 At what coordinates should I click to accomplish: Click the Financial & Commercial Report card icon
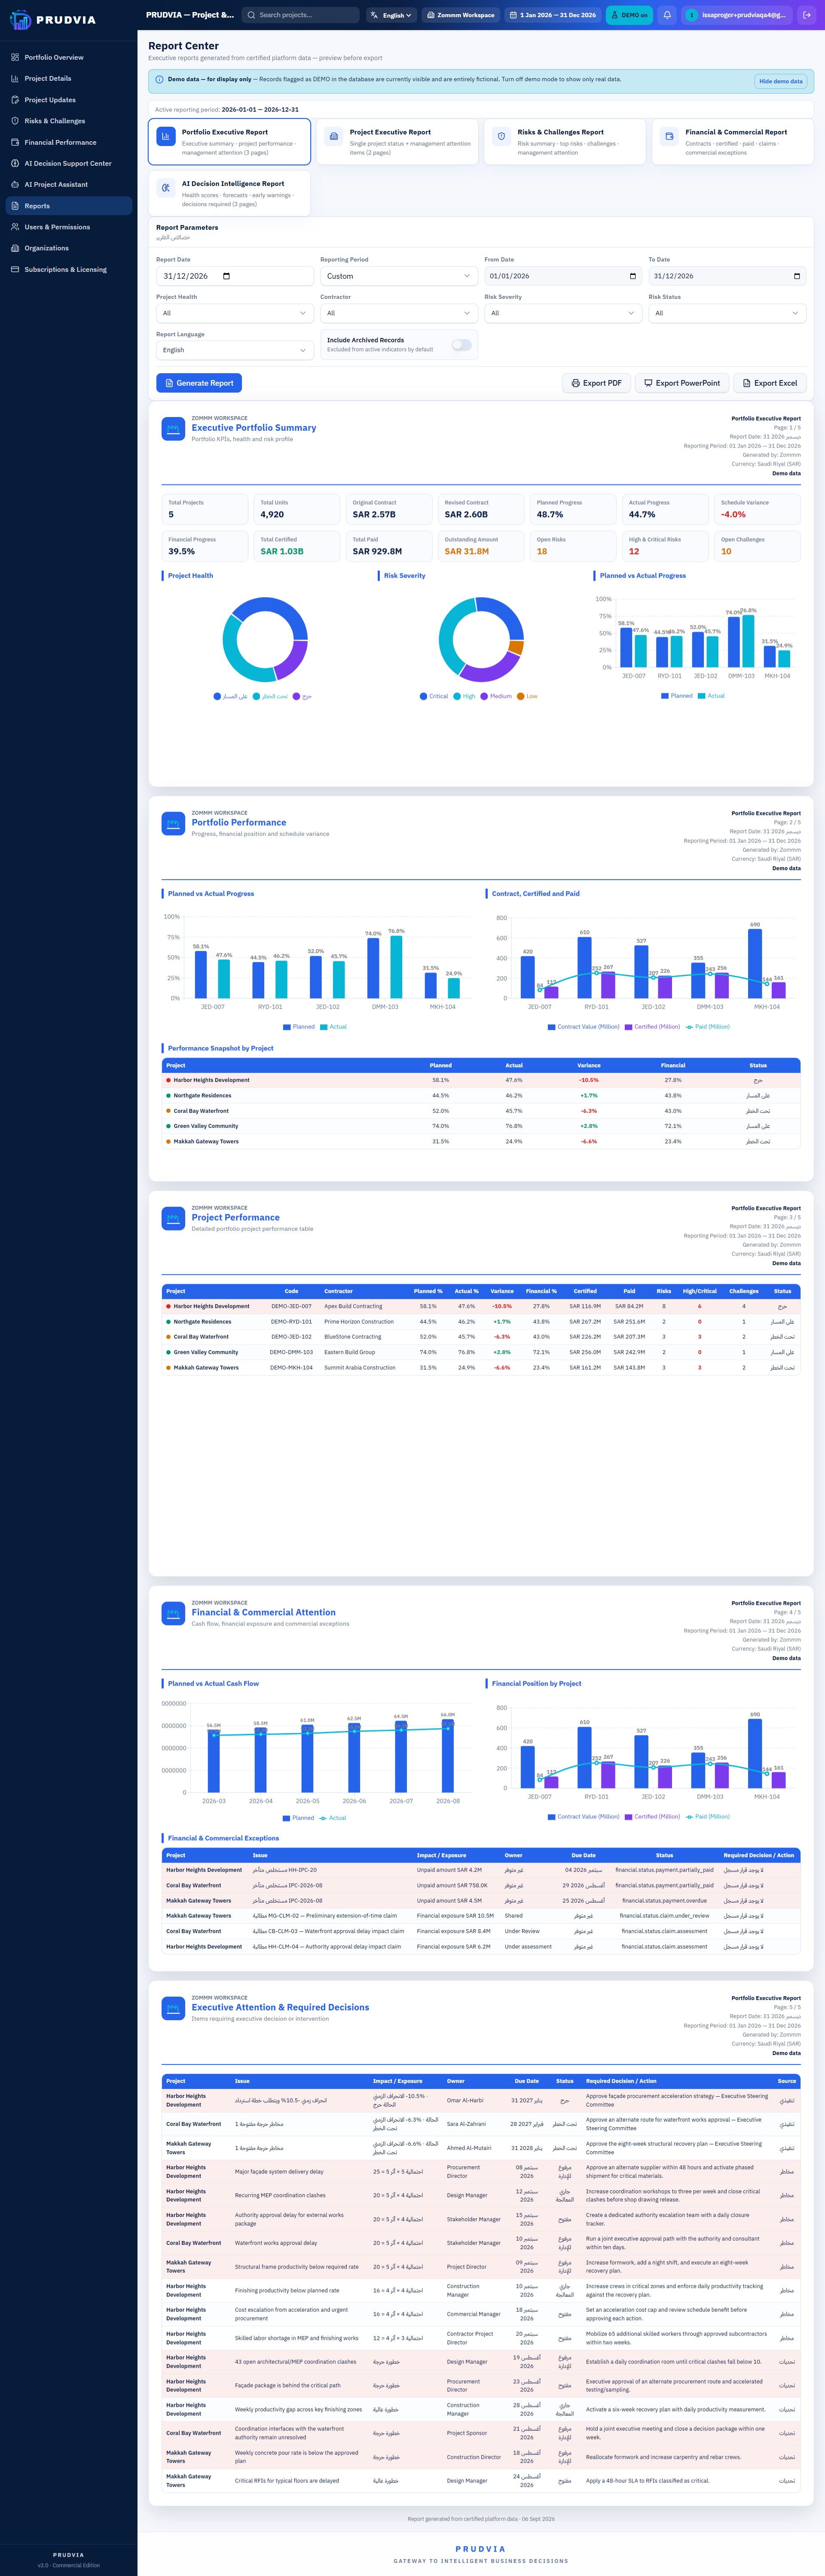pyautogui.click(x=670, y=136)
